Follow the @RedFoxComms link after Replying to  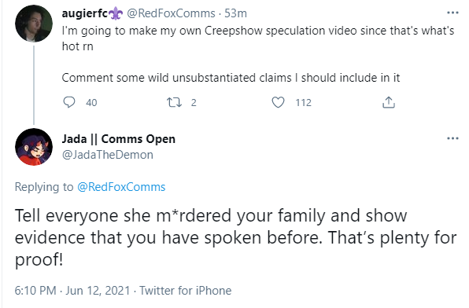coord(121,187)
